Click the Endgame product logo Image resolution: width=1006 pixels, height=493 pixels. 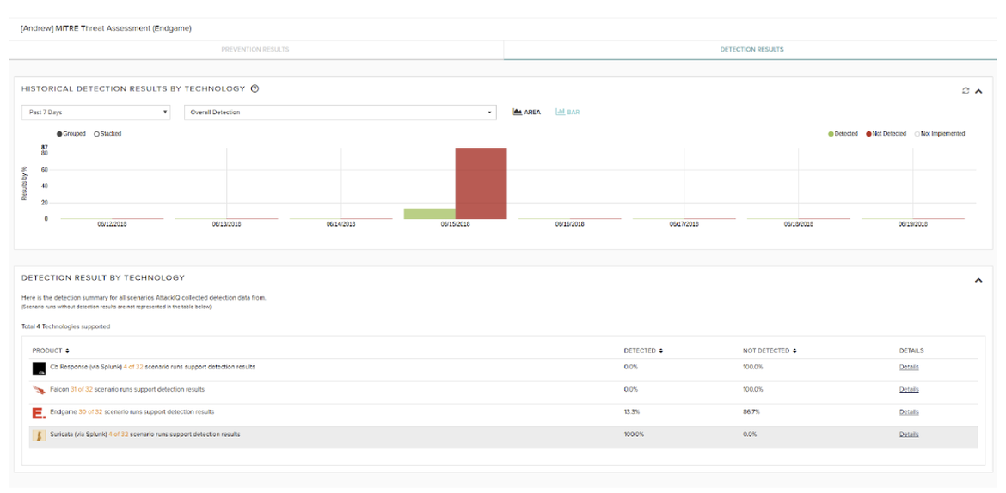click(39, 413)
